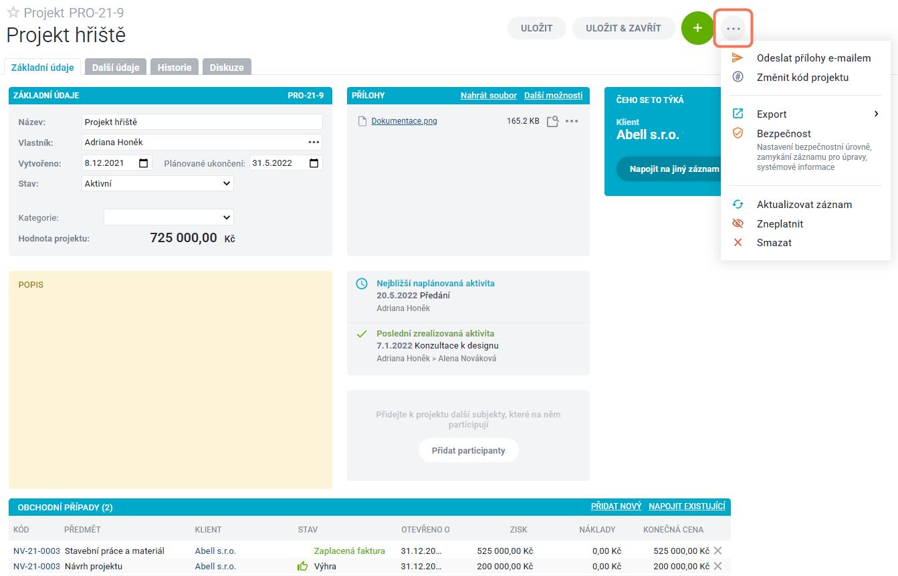898x576 pixels.
Task: Switch to the Základní údaje tab
Action: point(43,67)
